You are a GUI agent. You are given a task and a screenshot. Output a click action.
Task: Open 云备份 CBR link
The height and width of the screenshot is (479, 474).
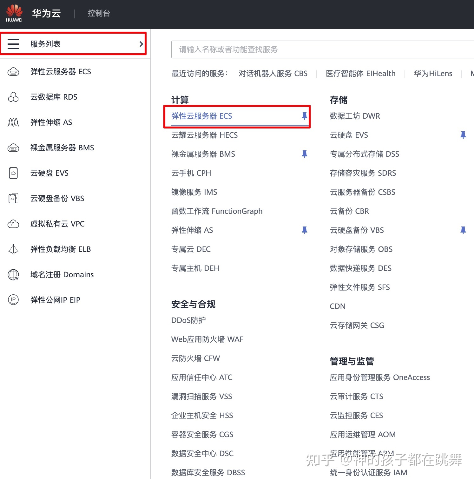(x=350, y=211)
